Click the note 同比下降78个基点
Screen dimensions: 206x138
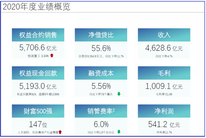coord(101,94)
